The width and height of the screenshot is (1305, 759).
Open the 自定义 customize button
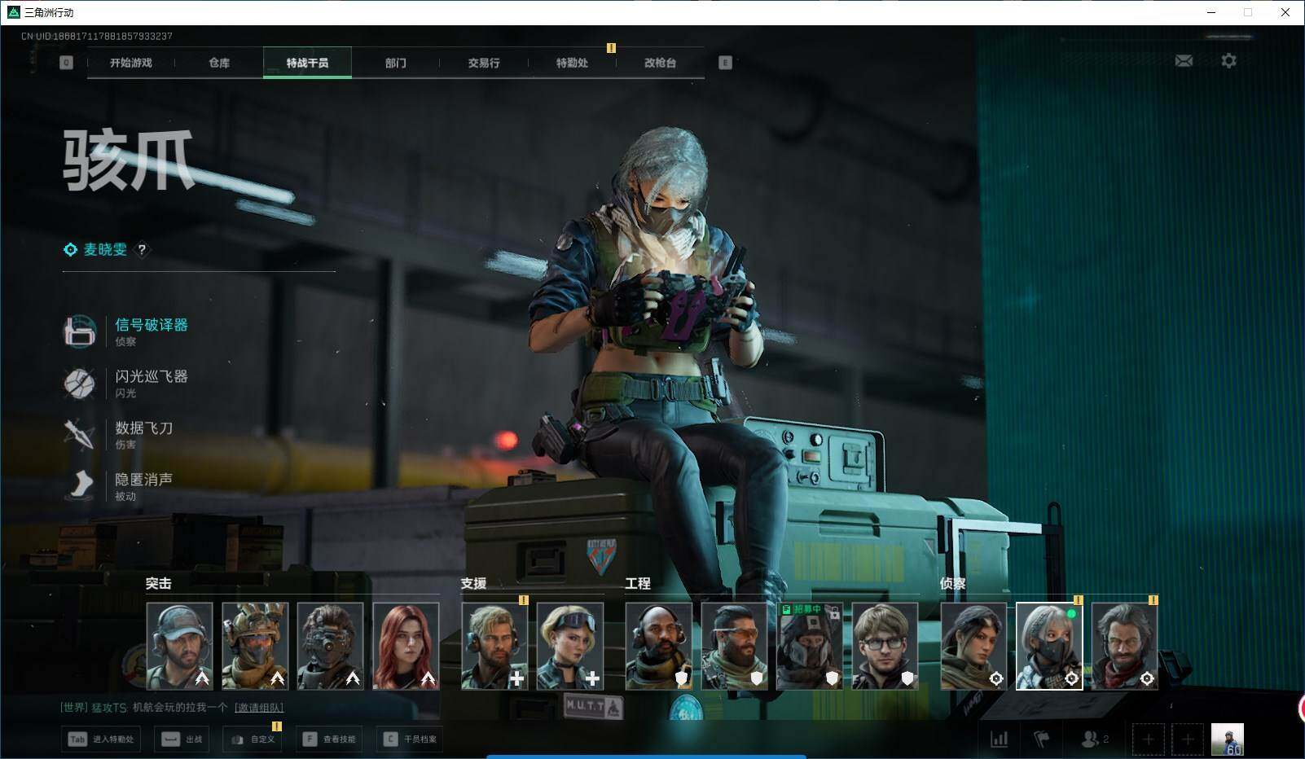(253, 739)
